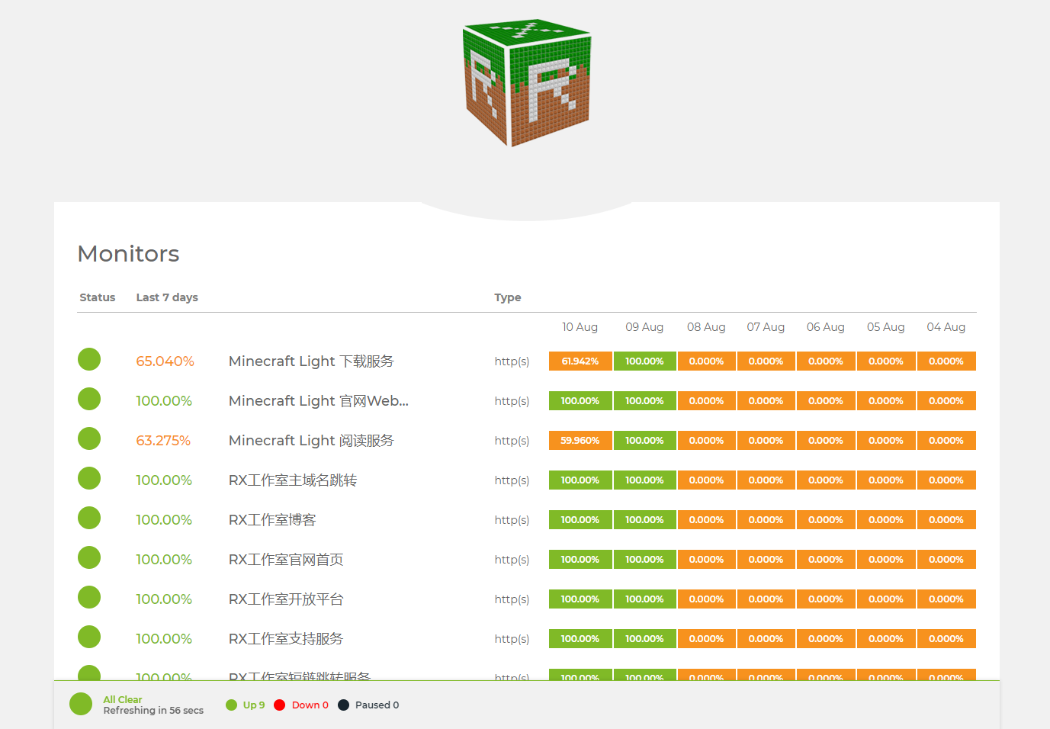This screenshot has height=729, width=1050.
Task: Open the RX工作室博客 monitor
Action: (272, 520)
